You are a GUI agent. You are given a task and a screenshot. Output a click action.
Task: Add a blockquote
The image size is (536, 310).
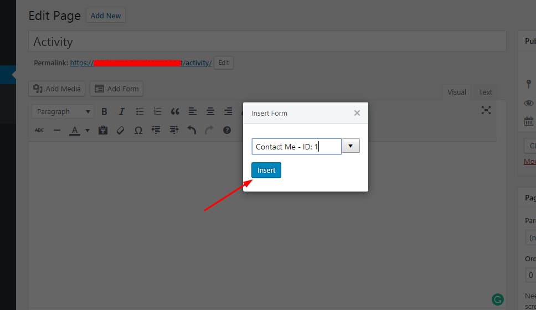point(175,112)
